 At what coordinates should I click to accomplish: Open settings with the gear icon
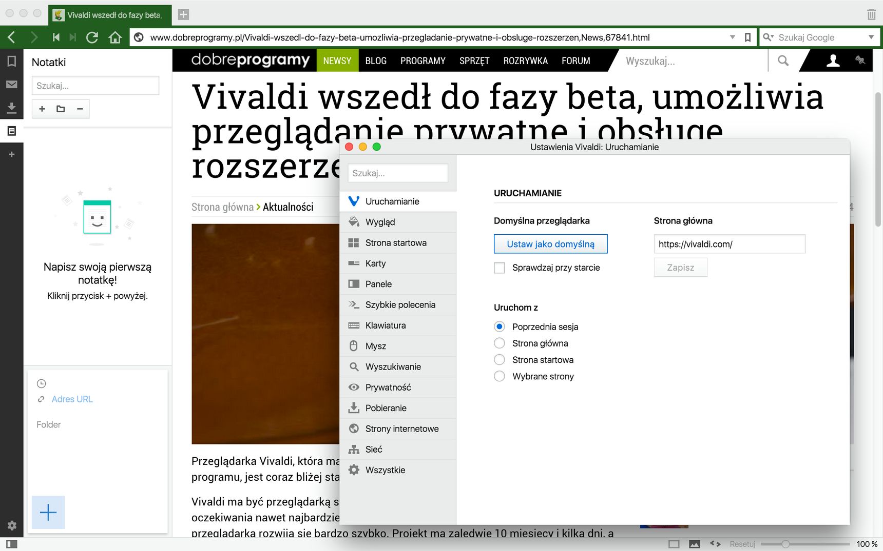pos(12,525)
